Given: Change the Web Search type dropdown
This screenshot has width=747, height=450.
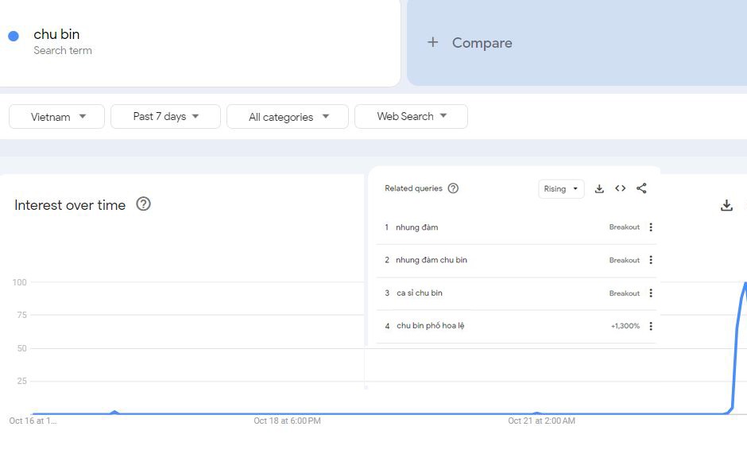Looking at the screenshot, I should click(x=411, y=117).
